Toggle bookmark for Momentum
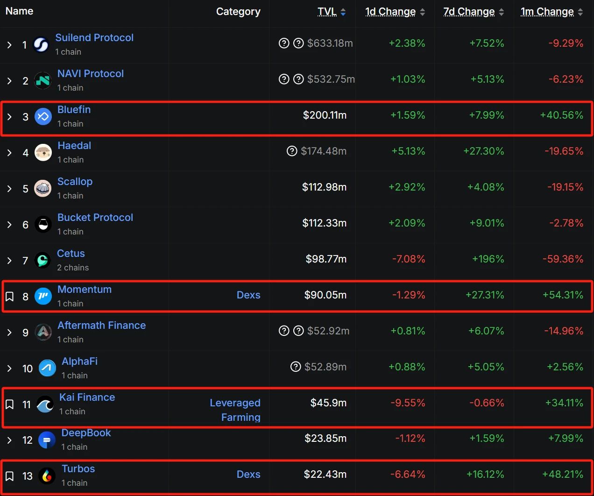This screenshot has height=496, width=594. tap(9, 297)
